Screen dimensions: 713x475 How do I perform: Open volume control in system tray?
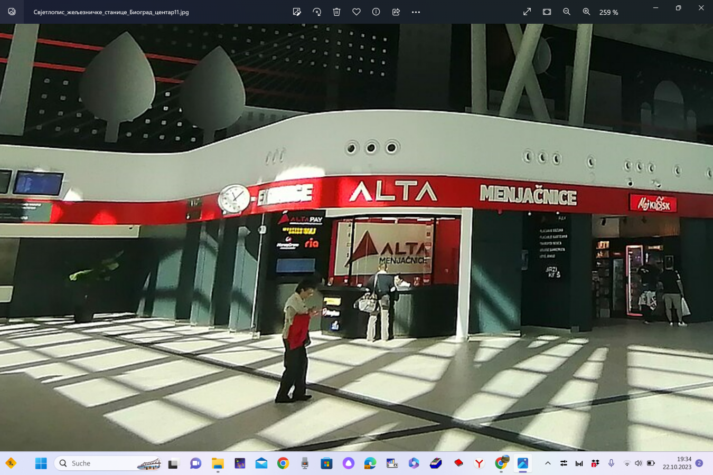(639, 463)
